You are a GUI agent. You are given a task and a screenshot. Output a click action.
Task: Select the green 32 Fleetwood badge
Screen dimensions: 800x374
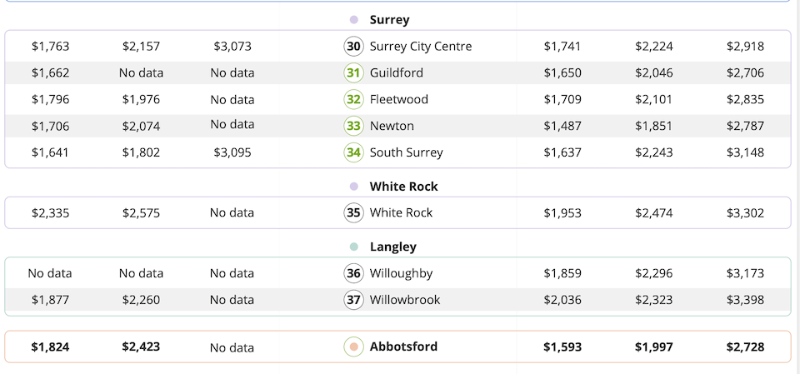pos(354,100)
